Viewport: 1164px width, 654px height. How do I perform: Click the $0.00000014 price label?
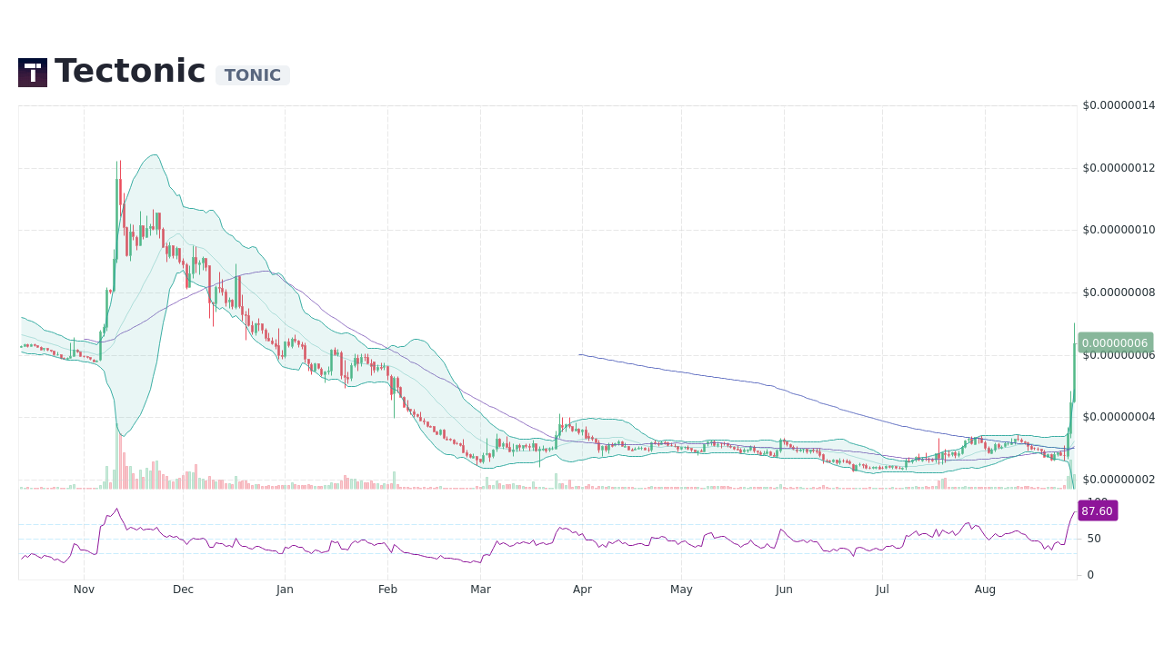click(1118, 105)
